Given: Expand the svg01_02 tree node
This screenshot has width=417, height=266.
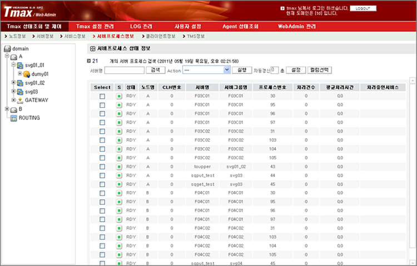Looking at the screenshot, I should point(13,82).
